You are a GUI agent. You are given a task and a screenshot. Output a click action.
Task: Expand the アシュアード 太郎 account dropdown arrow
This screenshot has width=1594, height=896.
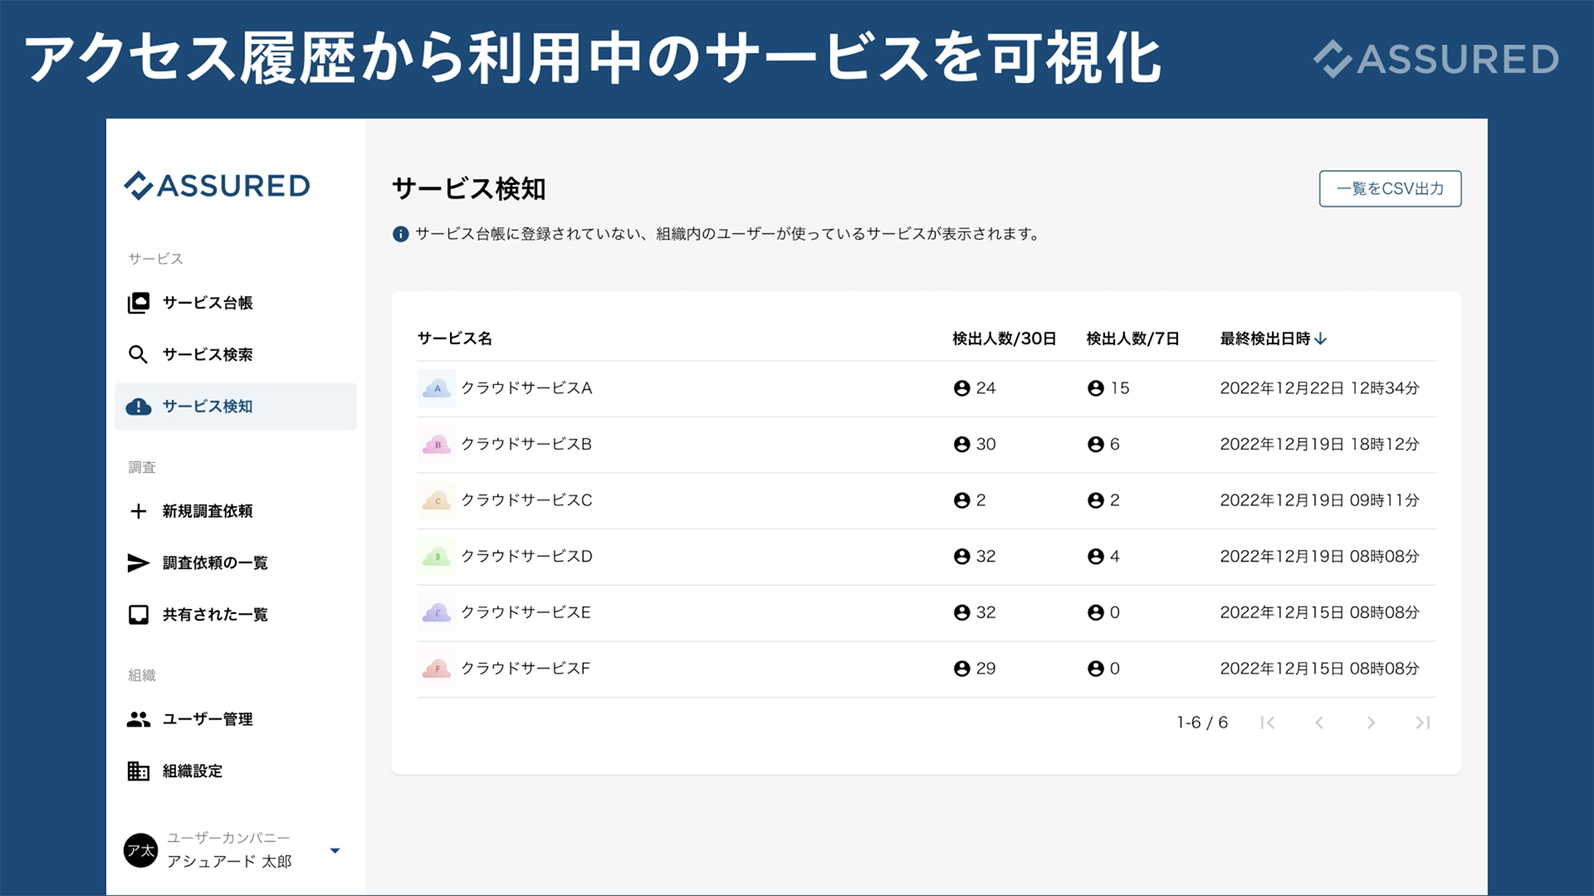(x=335, y=850)
